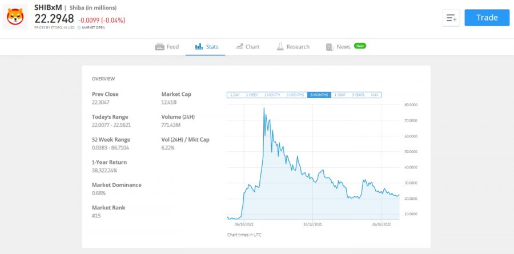This screenshot has height=254, width=514.
Task: Open the add-to-watchlist icon button
Action: [x=451, y=18]
